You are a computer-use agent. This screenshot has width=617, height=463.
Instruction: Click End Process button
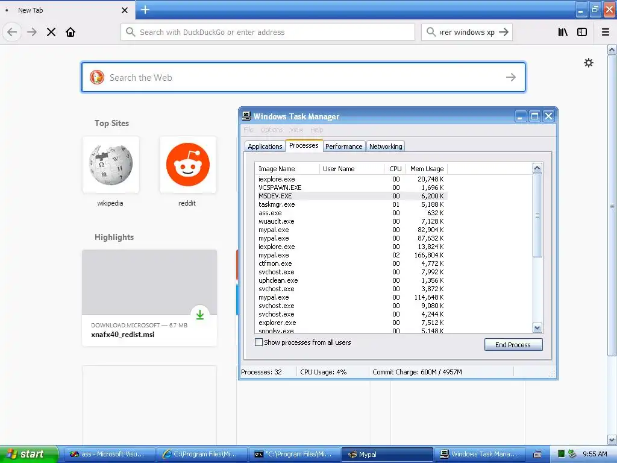point(513,344)
